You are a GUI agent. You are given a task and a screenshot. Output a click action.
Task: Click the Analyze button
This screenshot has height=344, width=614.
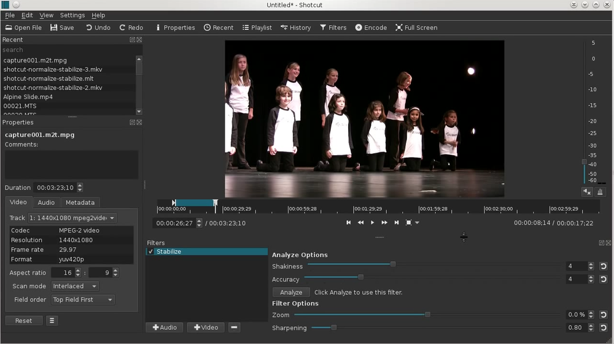(x=291, y=292)
